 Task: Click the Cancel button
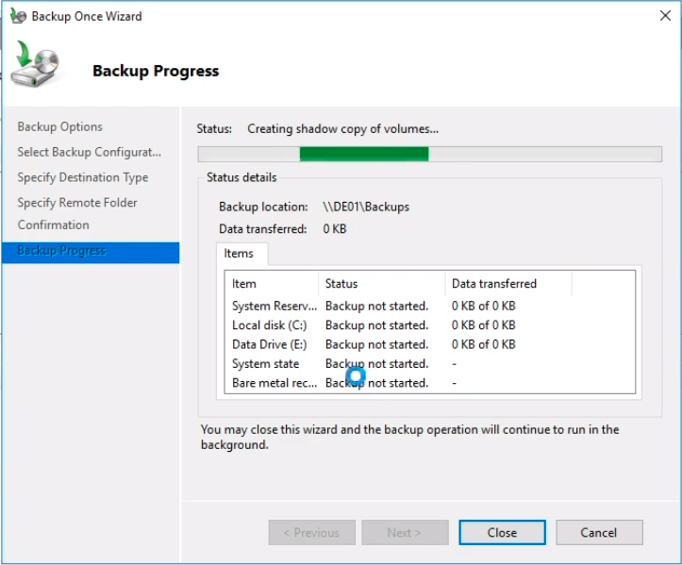click(x=599, y=532)
